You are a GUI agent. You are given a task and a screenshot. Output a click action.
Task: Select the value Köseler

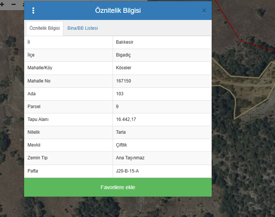124,68
